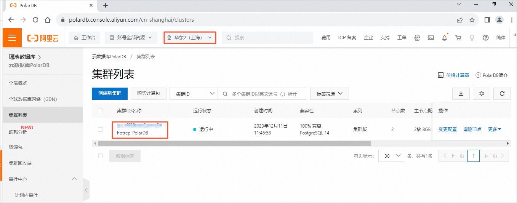Tick the hotrep-PolarDB row checkbox
The height and width of the screenshot is (203, 517).
[x=100, y=129]
